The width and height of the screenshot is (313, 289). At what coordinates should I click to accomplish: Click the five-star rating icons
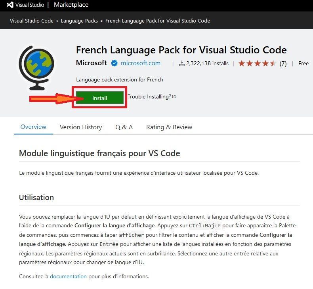click(257, 63)
